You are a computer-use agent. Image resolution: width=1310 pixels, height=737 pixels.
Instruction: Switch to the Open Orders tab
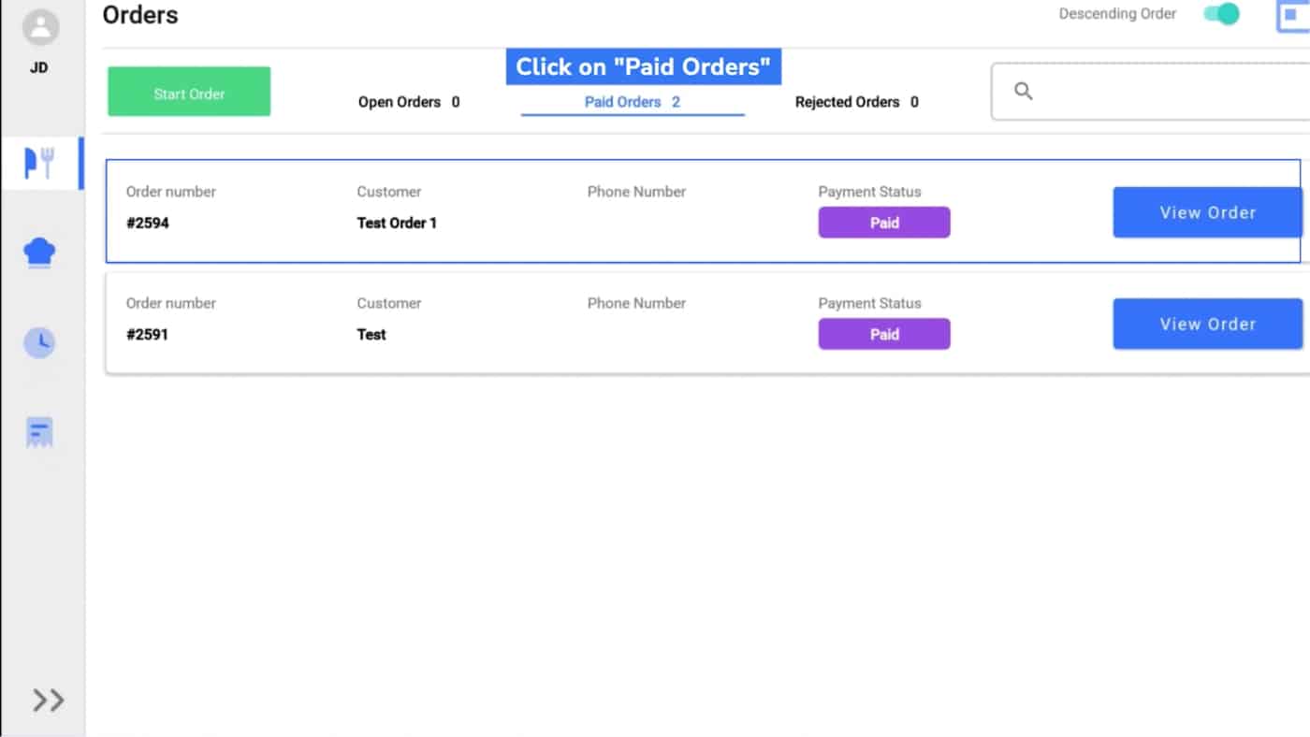tap(409, 102)
